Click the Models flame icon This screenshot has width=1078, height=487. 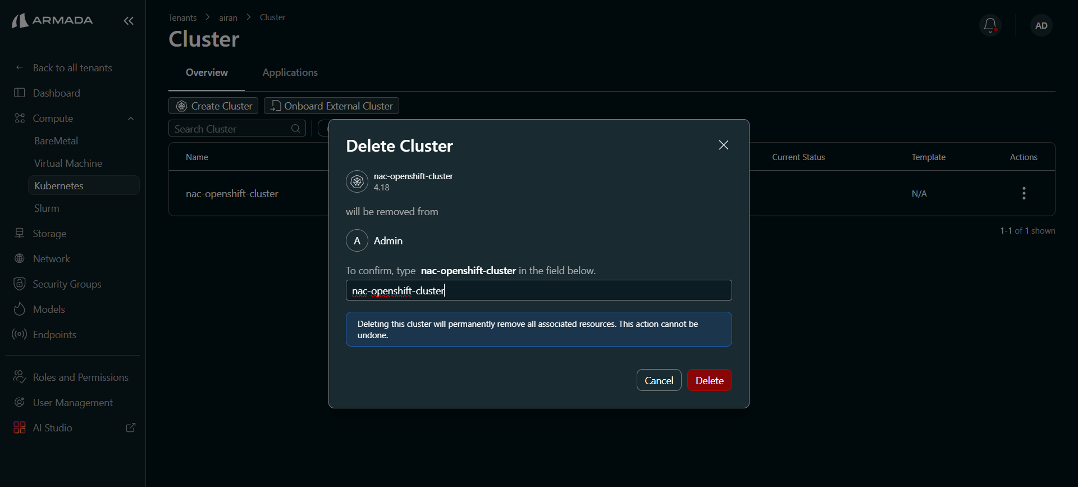[20, 309]
